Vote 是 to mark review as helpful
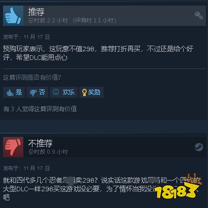 tap(14, 92)
